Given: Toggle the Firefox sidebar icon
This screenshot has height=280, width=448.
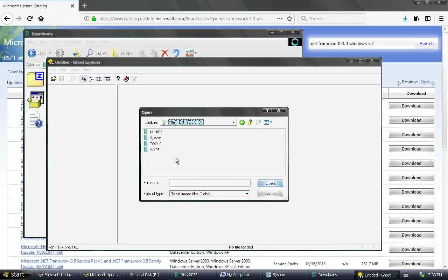Looking at the screenshot, I should tap(428, 19).
